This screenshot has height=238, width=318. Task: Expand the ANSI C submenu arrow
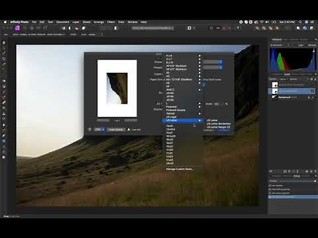[199, 90]
